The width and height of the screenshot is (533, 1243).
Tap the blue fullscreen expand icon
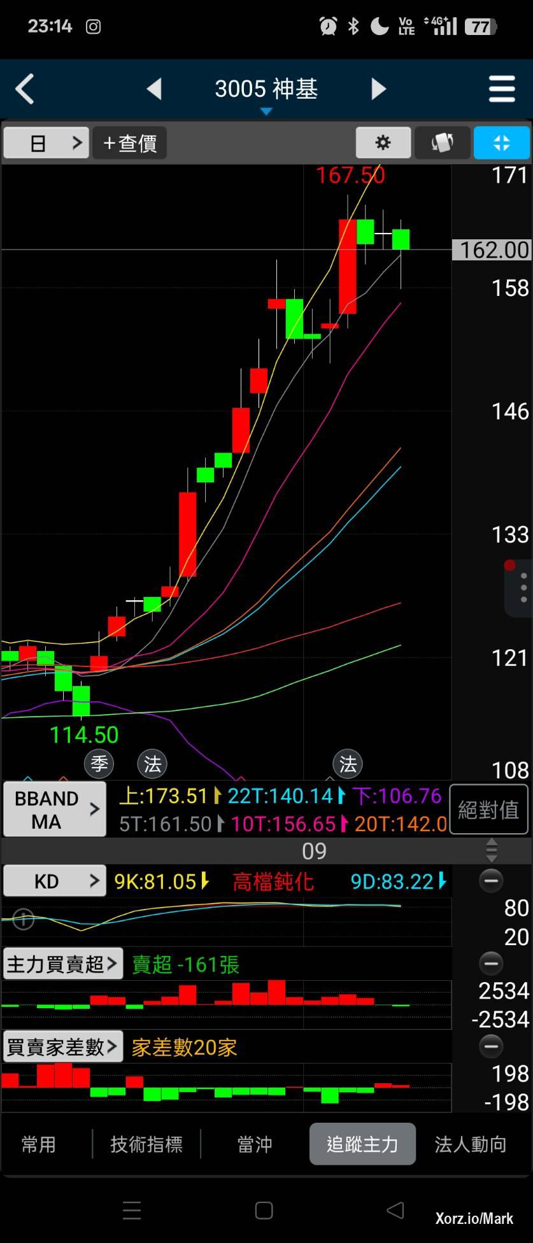click(501, 143)
